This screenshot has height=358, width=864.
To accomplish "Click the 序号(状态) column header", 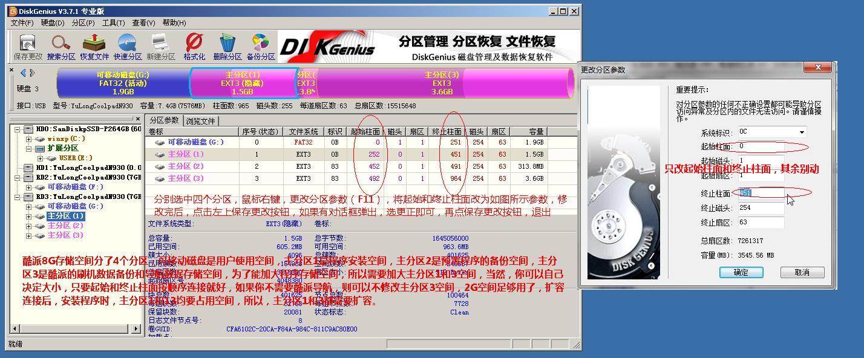I will tap(260, 131).
